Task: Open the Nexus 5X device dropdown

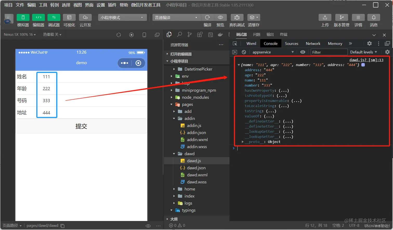Action: click(x=20, y=35)
